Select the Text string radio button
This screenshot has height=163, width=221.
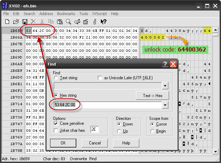click(56, 78)
